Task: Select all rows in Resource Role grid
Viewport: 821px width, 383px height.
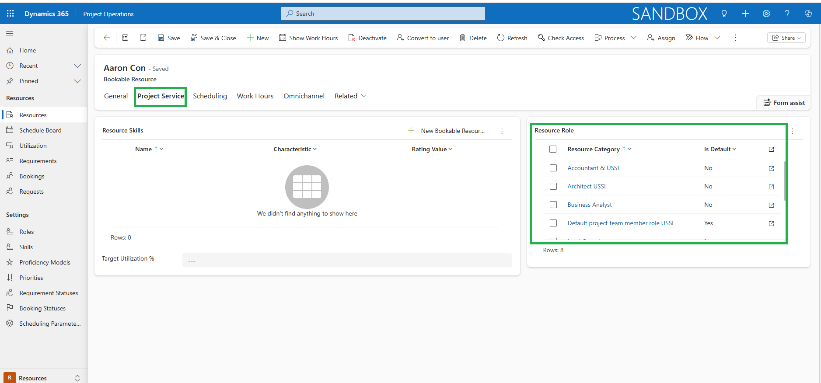Action: pos(553,149)
